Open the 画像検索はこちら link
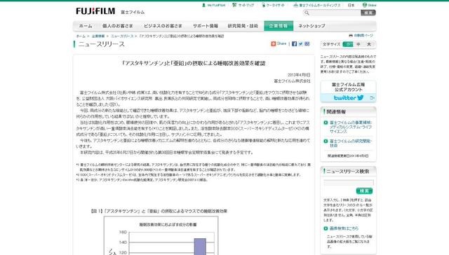449x255 pixels. point(344,228)
